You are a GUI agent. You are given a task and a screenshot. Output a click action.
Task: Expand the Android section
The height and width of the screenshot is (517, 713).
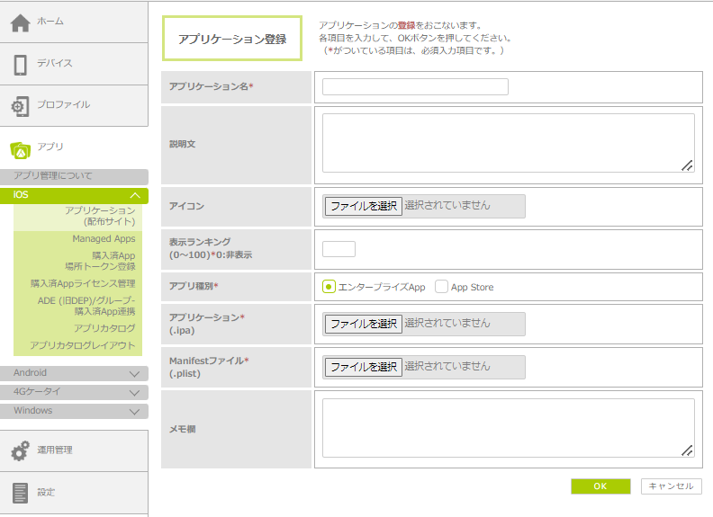pyautogui.click(x=134, y=373)
